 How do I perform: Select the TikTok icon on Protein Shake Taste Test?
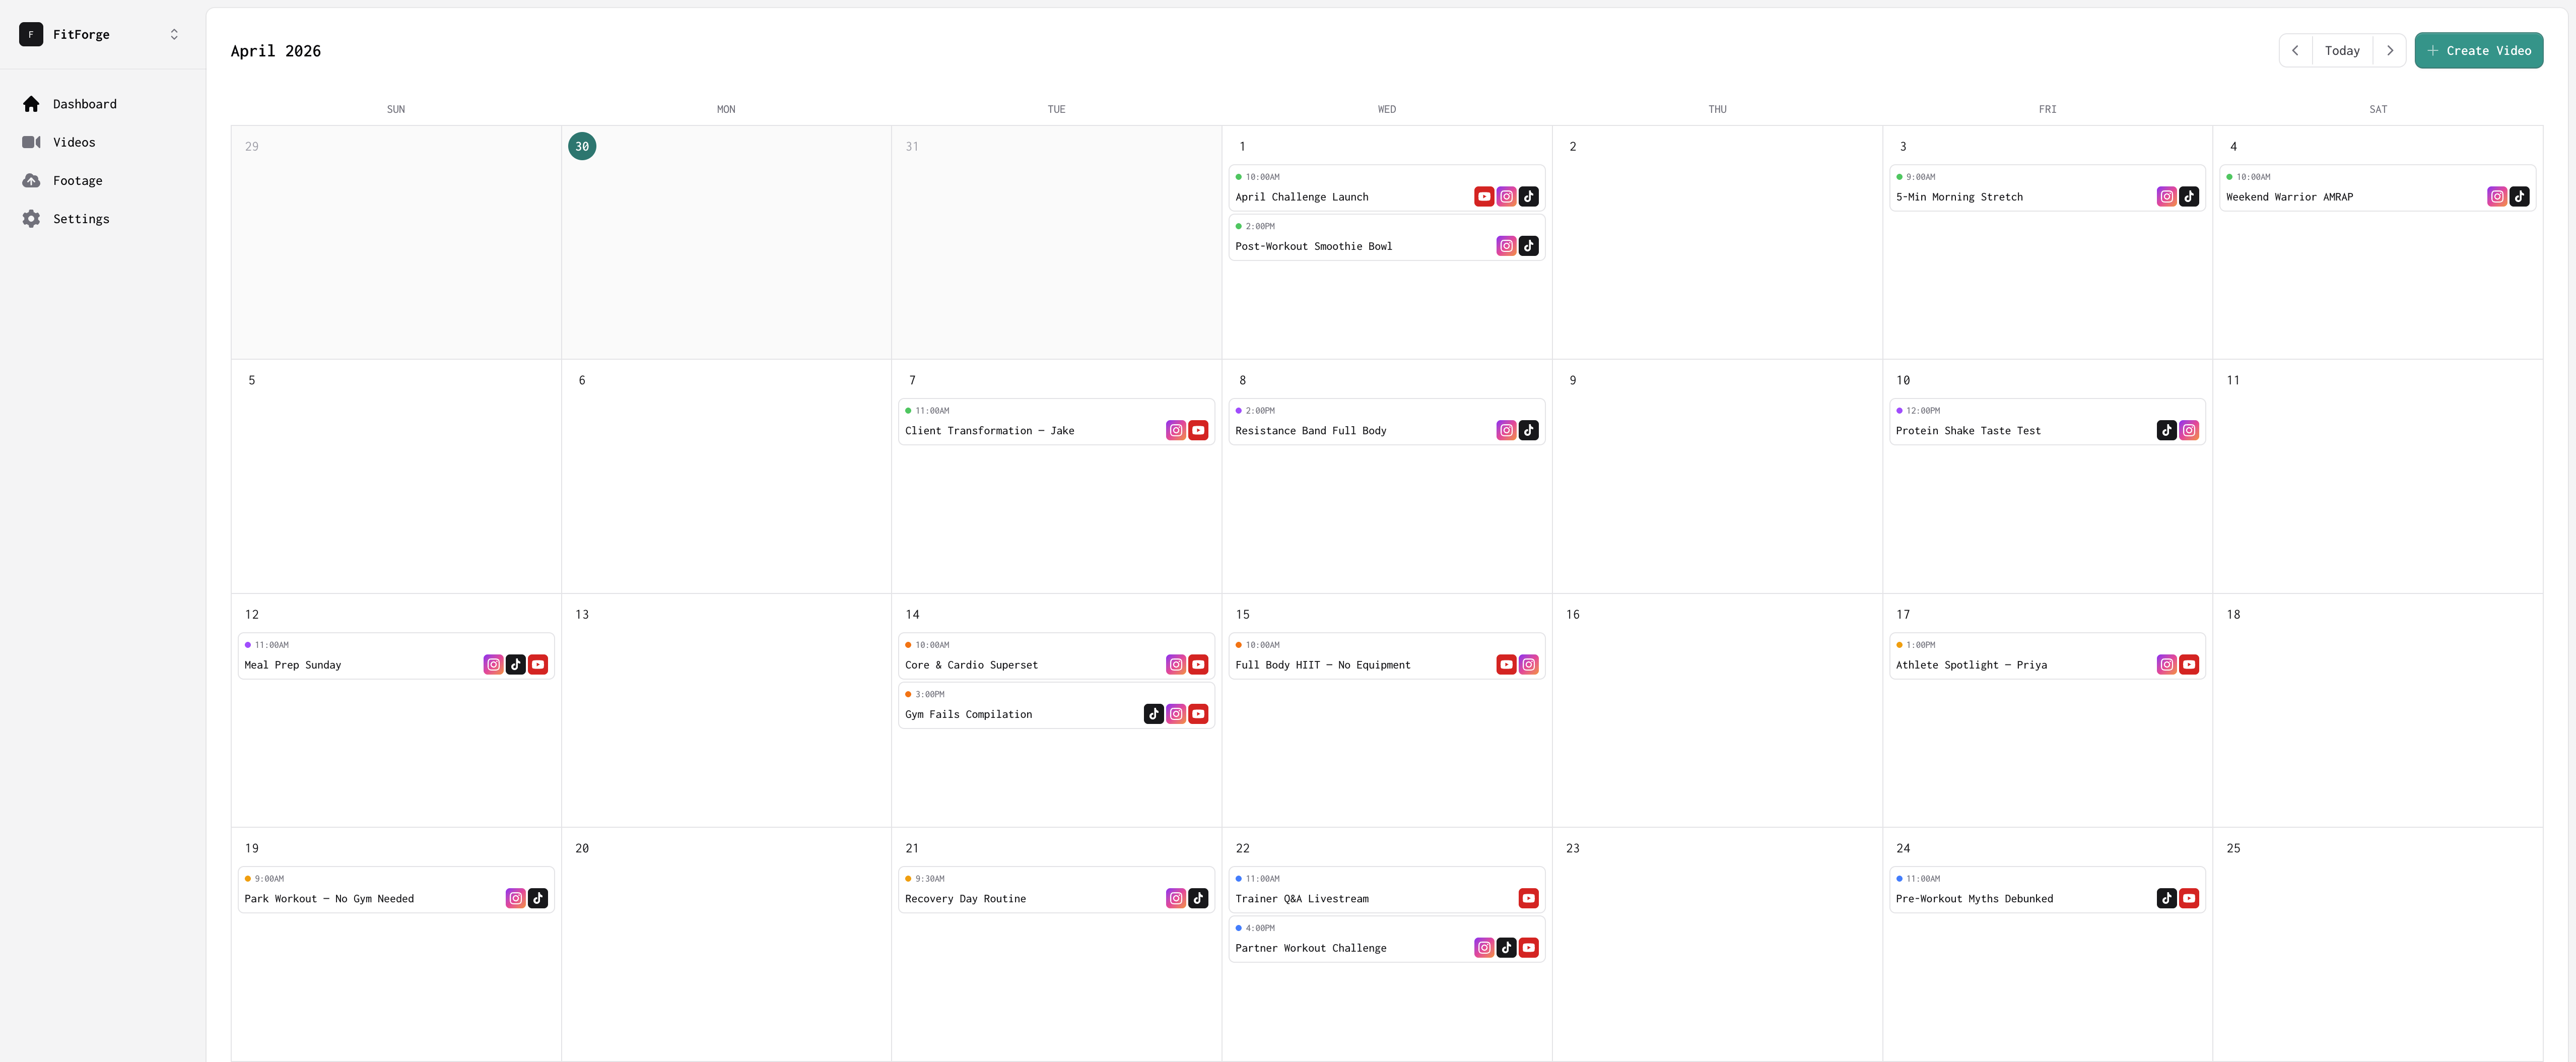2167,430
